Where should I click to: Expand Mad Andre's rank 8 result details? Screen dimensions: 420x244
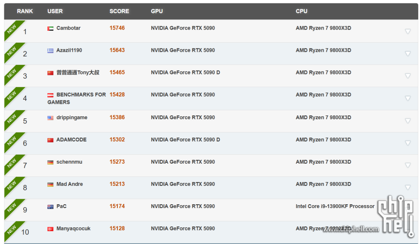(408, 188)
